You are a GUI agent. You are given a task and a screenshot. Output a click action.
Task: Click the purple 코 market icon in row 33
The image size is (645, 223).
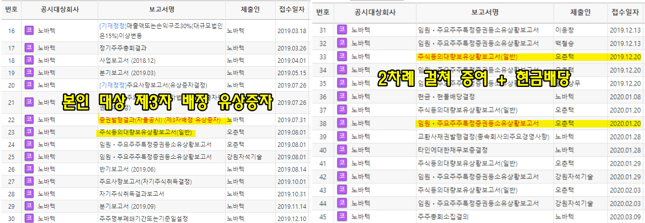[341, 56]
